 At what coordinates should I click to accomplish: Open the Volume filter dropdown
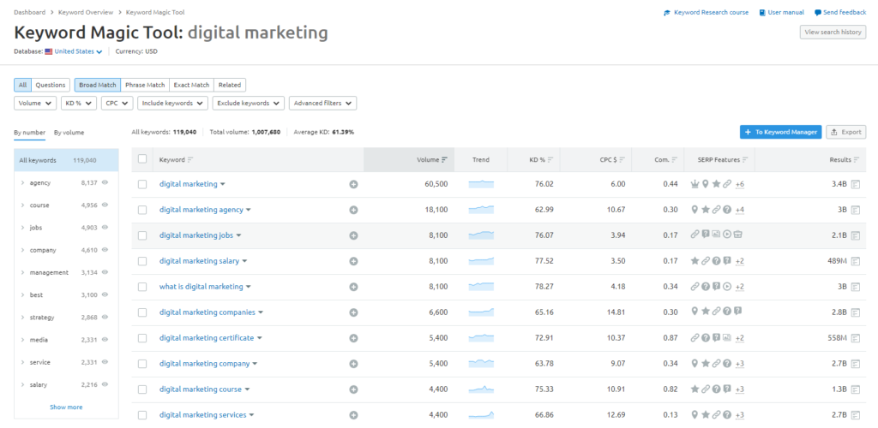coord(34,104)
